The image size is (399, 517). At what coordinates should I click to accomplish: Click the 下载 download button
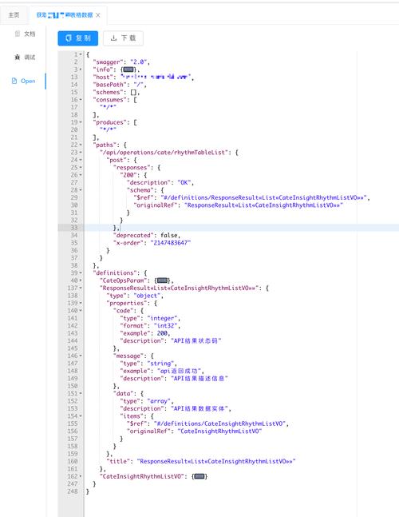pyautogui.click(x=123, y=38)
